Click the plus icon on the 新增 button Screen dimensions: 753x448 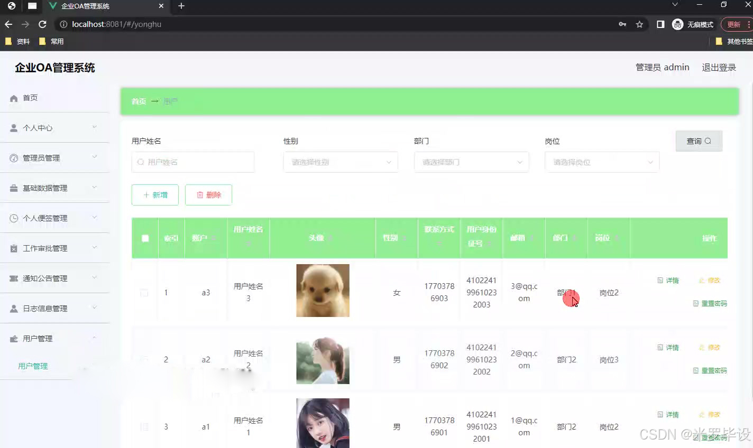(x=148, y=194)
